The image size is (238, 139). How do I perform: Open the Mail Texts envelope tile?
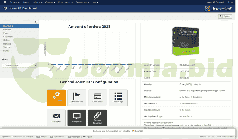click(x=56, y=118)
